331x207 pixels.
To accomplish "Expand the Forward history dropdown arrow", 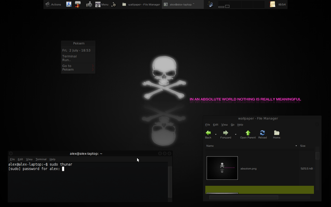I will tap(236, 135).
